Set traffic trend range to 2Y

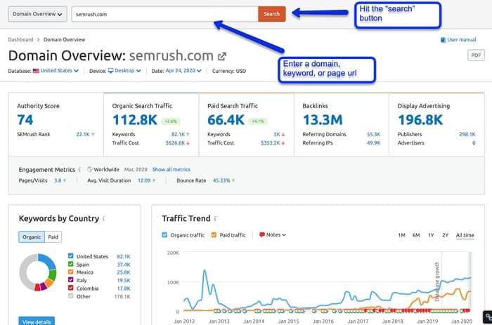(445, 235)
